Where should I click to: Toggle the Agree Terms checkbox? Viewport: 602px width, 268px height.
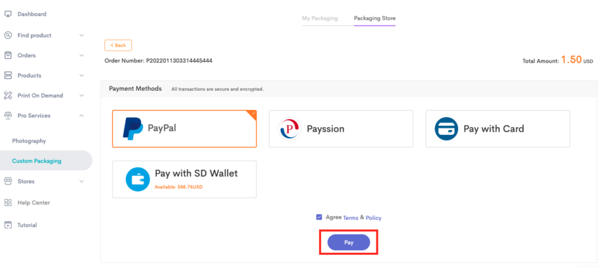318,217
